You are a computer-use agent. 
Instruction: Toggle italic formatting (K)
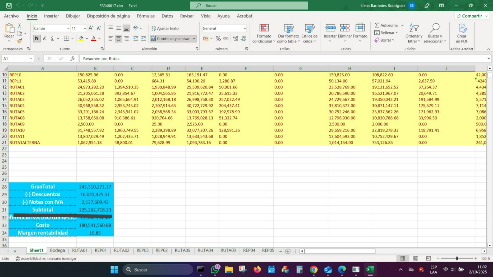tap(45, 38)
